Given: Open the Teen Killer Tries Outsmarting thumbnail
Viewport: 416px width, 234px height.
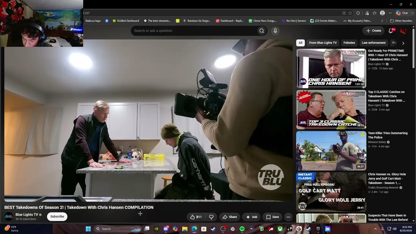Looking at the screenshot, I should [331, 151].
